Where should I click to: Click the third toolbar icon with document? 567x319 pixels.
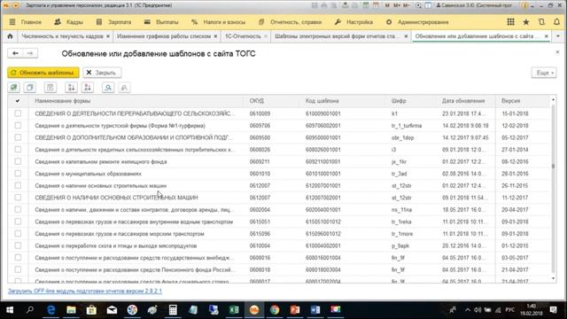click(x=50, y=88)
